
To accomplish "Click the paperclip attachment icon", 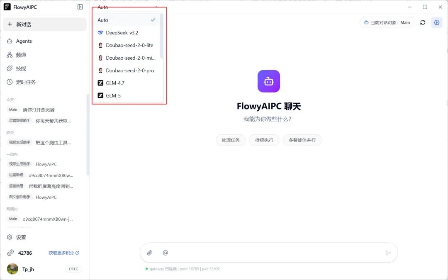I will (149, 253).
